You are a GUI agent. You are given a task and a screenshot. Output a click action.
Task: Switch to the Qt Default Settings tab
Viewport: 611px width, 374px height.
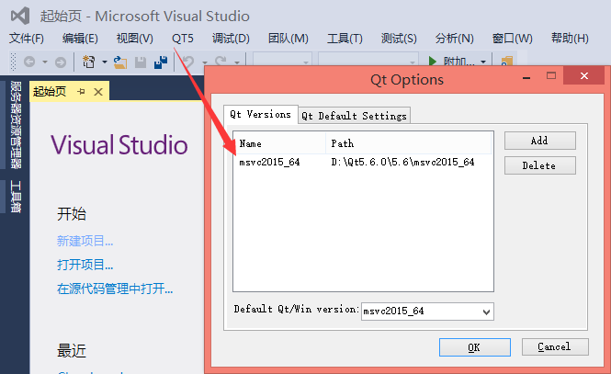click(354, 116)
